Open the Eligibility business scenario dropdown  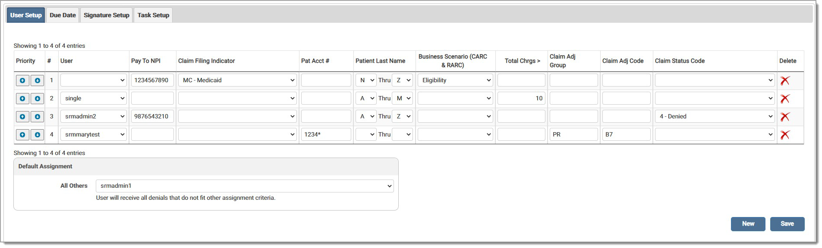(x=455, y=81)
